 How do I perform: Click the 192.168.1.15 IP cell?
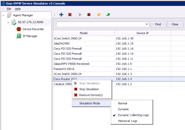pyautogui.click(x=143, y=44)
